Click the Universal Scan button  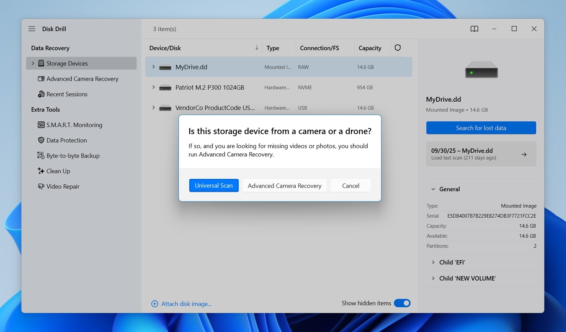(x=214, y=186)
